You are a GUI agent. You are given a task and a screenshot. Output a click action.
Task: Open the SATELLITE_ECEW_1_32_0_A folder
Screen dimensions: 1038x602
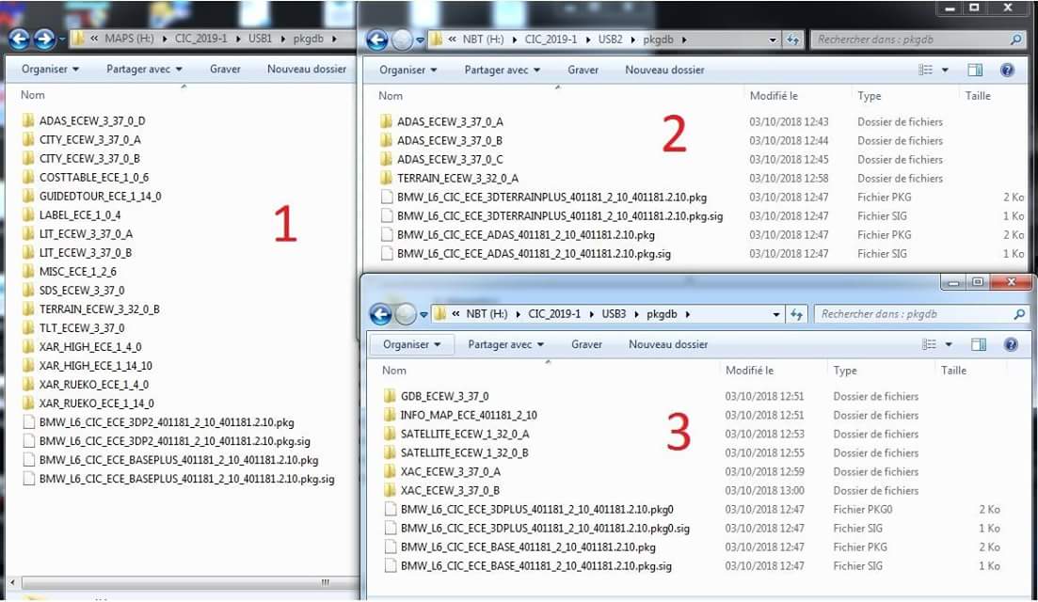pyautogui.click(x=464, y=434)
